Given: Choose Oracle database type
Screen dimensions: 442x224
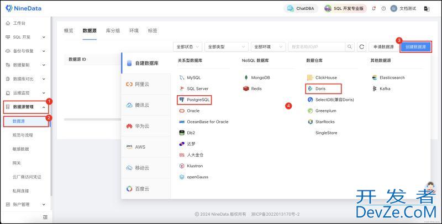Looking at the screenshot, I should tap(190, 111).
